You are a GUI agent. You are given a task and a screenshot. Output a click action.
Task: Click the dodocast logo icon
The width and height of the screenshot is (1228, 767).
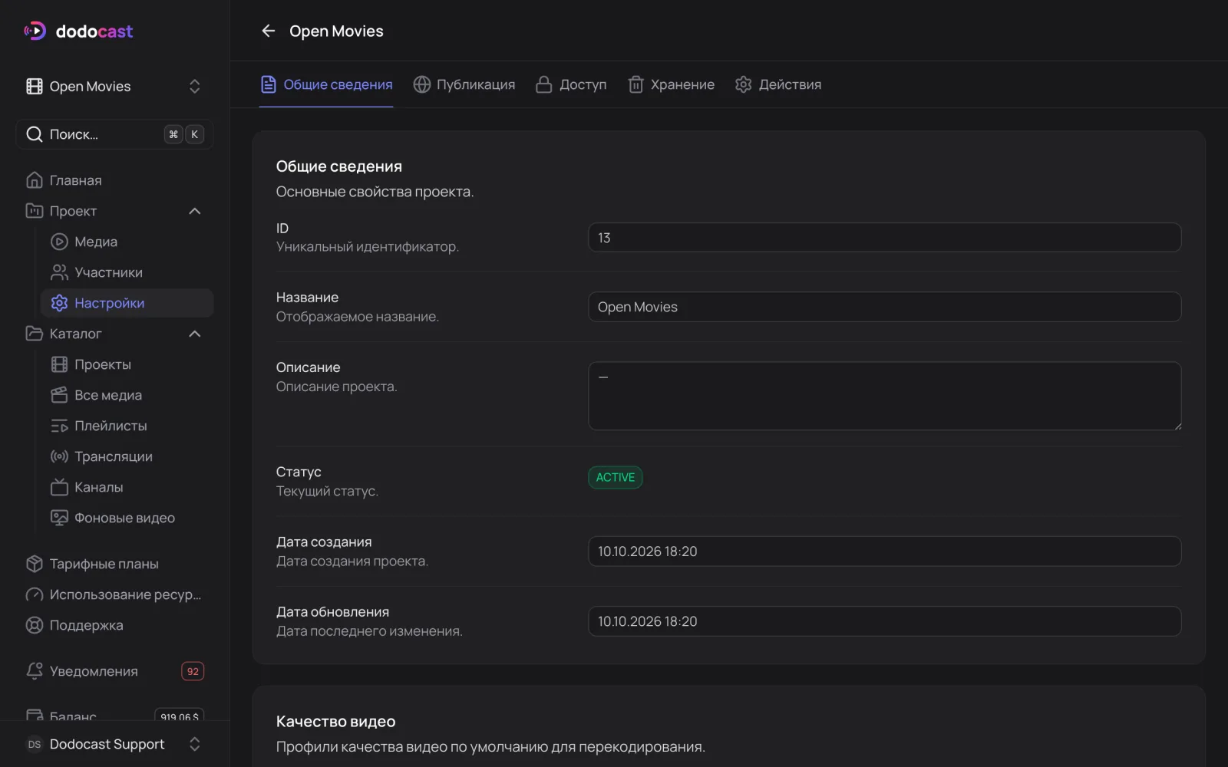[35, 31]
